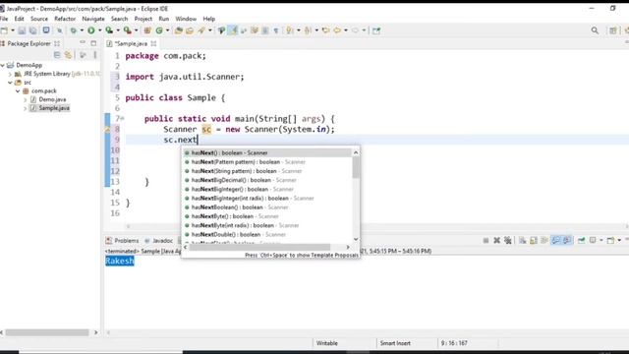The width and height of the screenshot is (629, 354).
Task: Click the Save All toolbar icon
Action: tap(33, 30)
